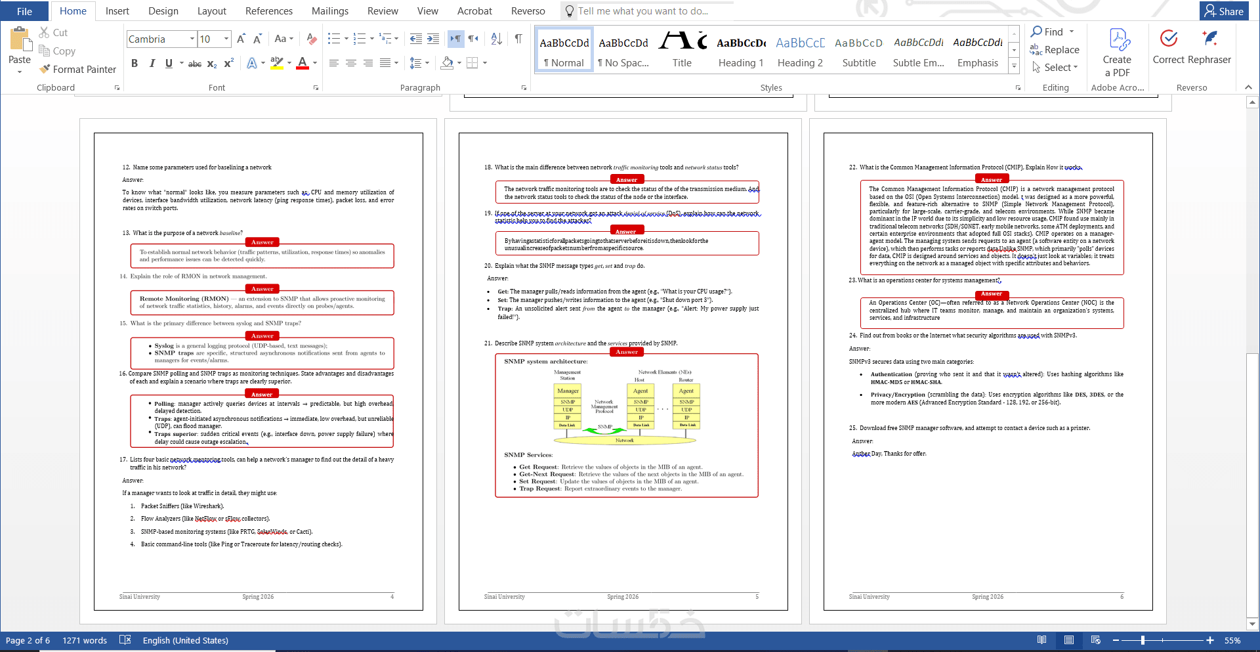Open the font name dropdown
The image size is (1260, 652).
[192, 39]
